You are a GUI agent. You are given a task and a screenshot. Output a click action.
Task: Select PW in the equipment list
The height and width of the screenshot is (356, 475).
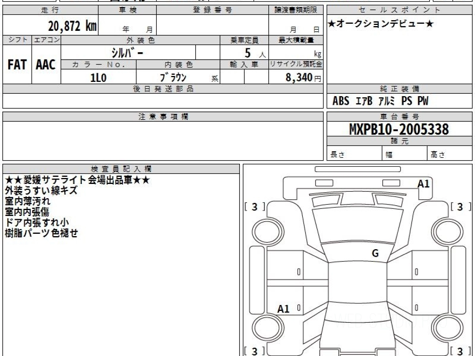[423, 101]
